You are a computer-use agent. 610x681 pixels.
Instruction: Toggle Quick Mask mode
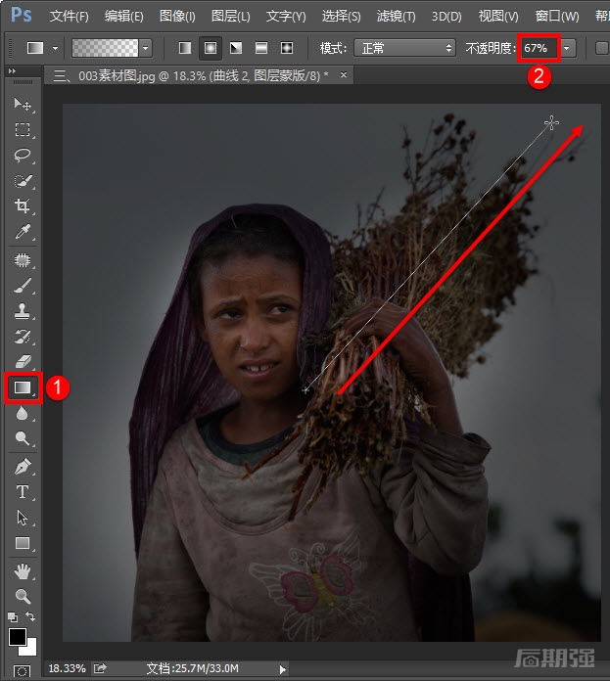23,671
